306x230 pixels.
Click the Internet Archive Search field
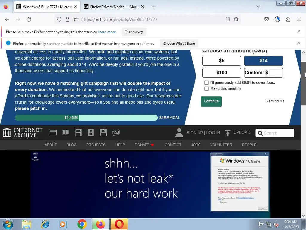click(x=275, y=133)
